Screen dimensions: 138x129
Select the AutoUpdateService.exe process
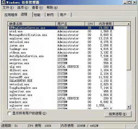[61, 56]
